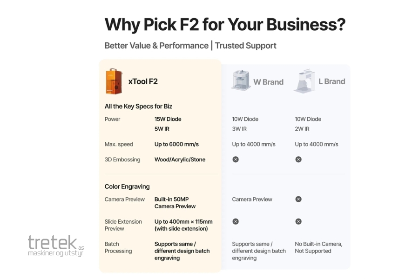
Task: Click the orange xTool F2 machine image
Action: click(x=114, y=81)
